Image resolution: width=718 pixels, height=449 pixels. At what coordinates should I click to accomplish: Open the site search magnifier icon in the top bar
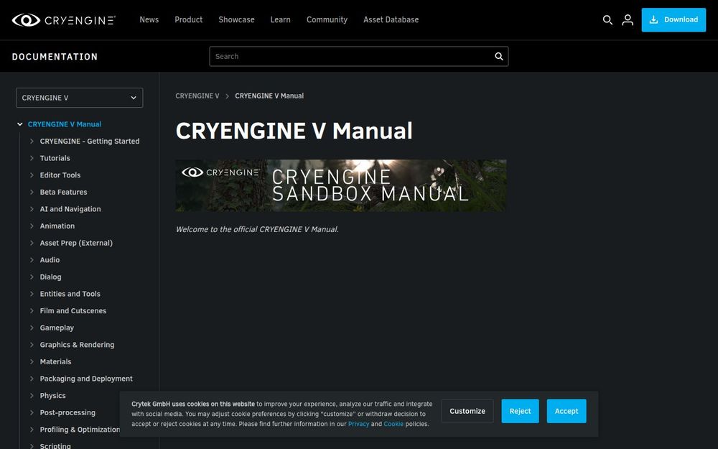[x=607, y=19]
